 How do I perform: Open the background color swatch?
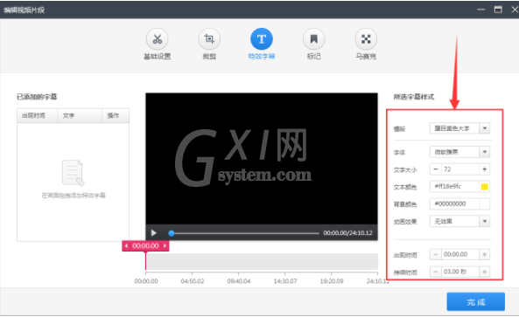[485, 203]
